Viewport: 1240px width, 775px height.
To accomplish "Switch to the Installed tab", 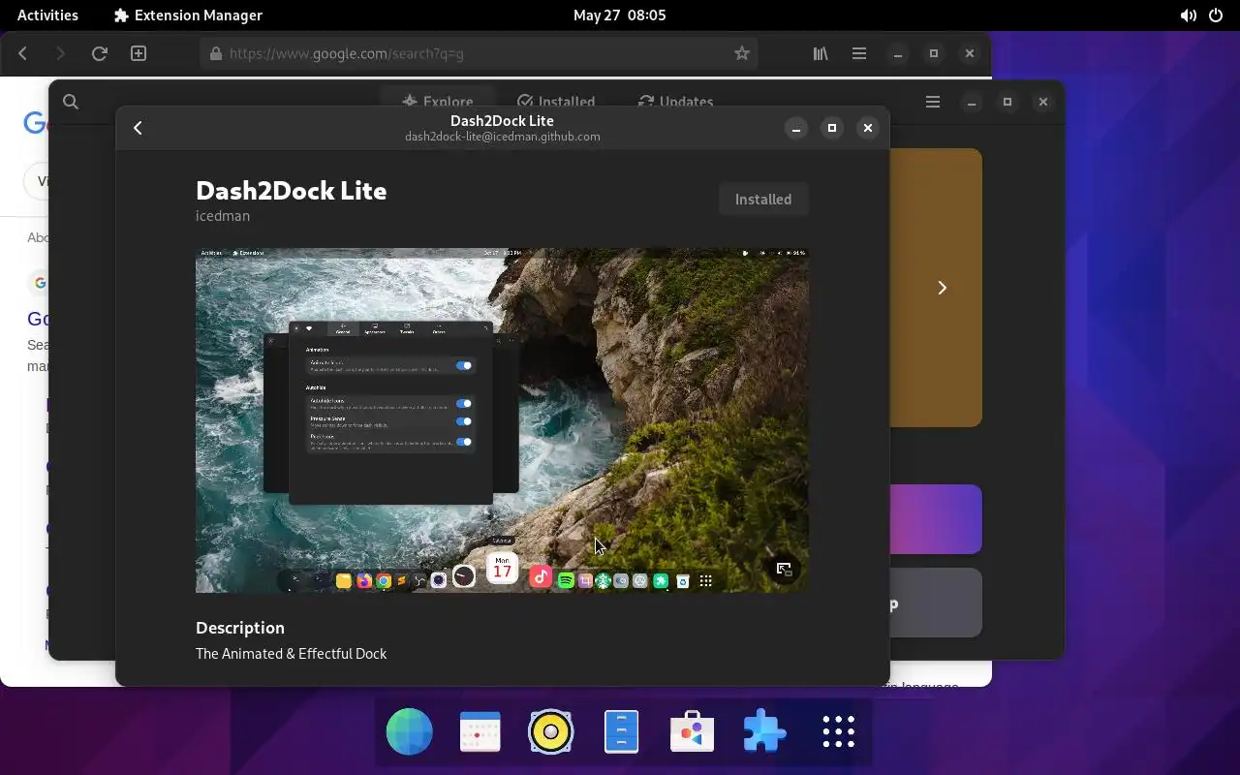I will pyautogui.click(x=556, y=102).
